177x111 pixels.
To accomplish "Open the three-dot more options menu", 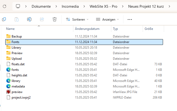I will (130, 20).
